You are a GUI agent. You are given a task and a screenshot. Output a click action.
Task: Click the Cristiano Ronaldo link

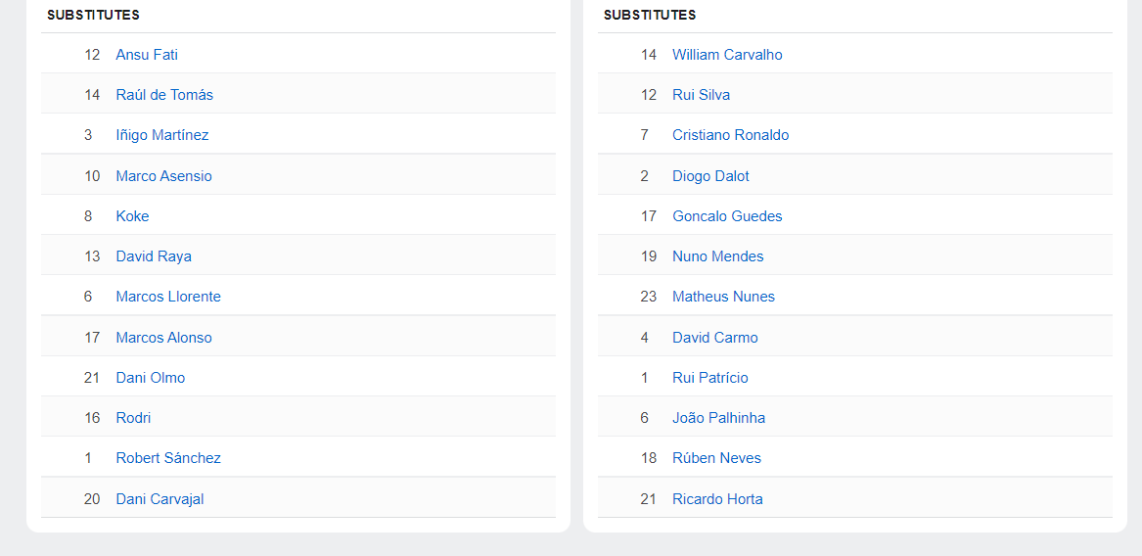tap(730, 135)
